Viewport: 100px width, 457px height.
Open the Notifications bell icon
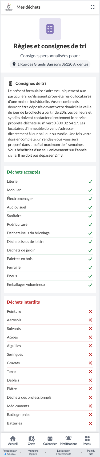(69, 438)
